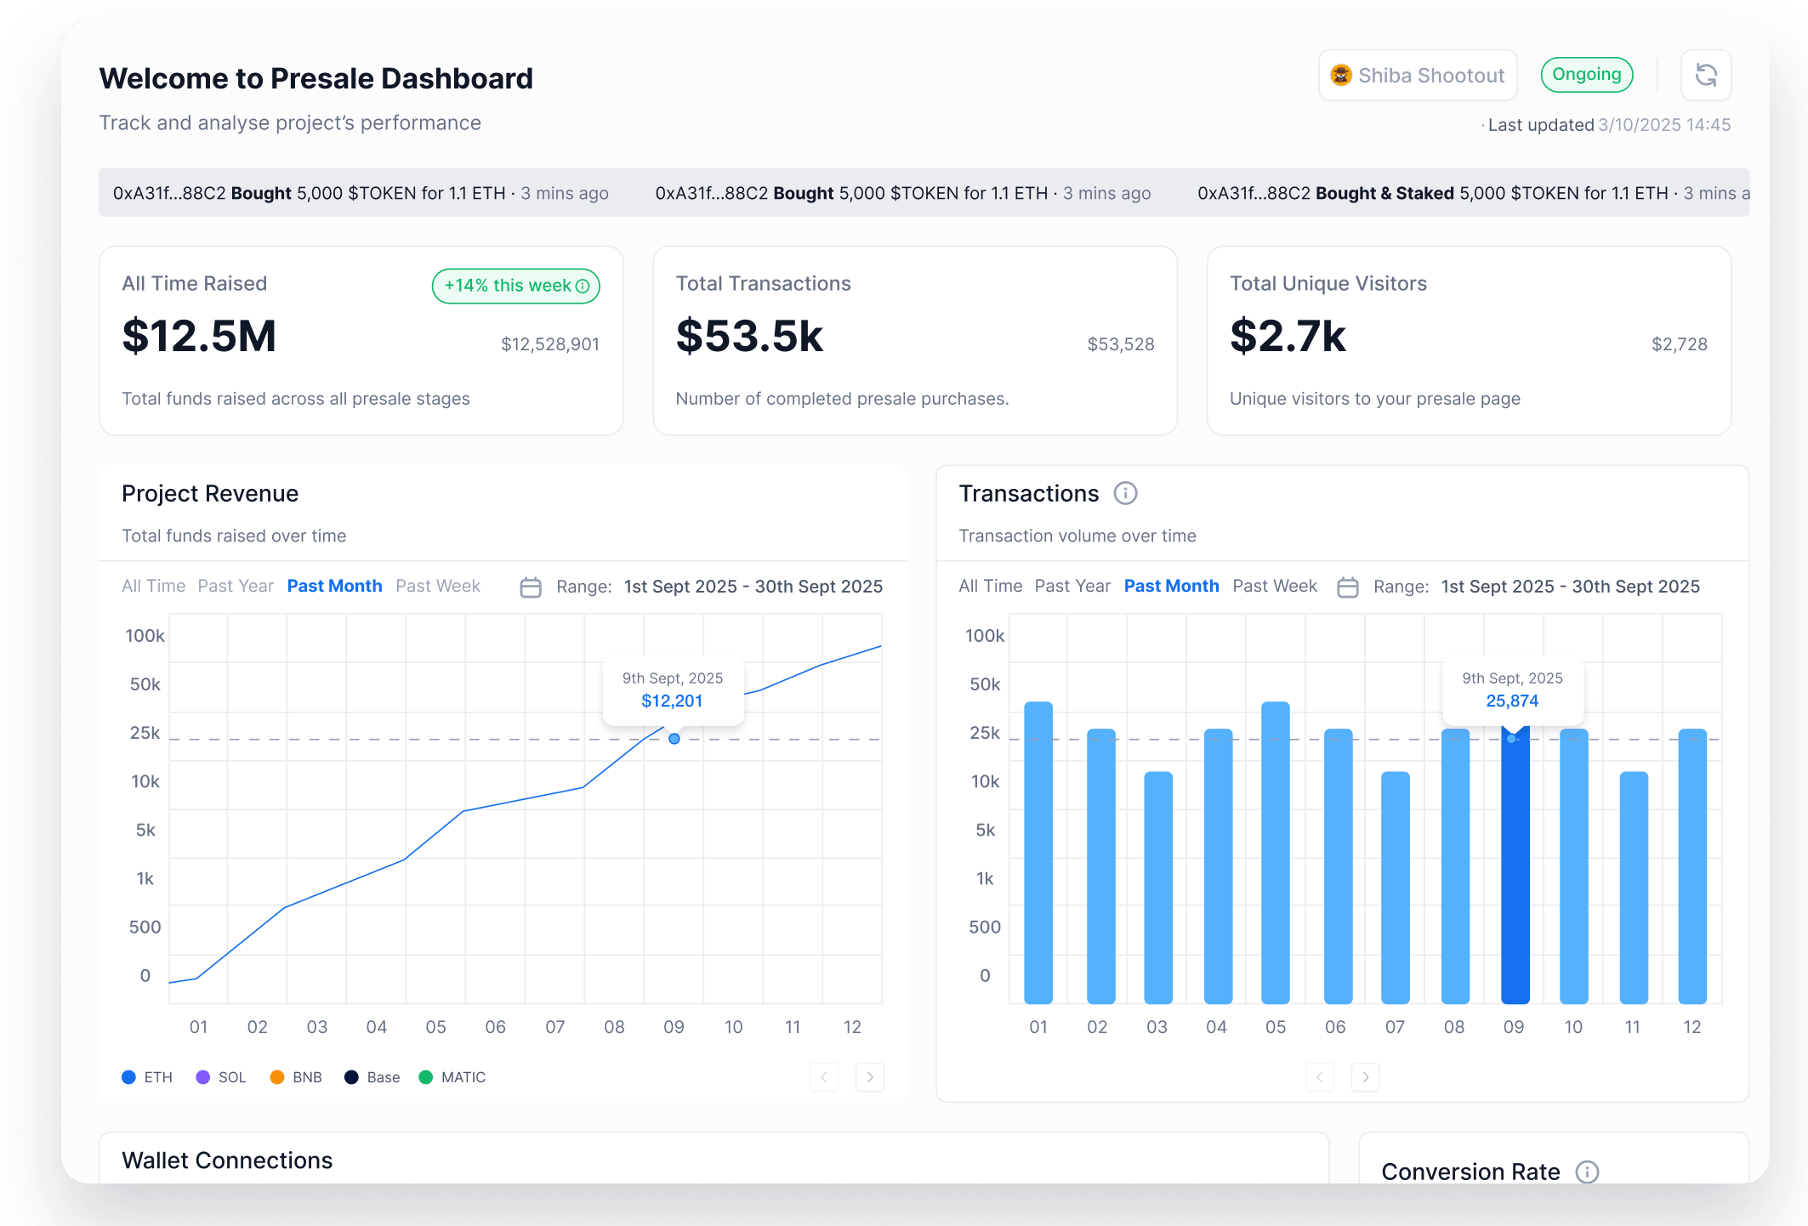Click the 07 bar in Transactions chart
The height and width of the screenshot is (1226, 1808).
tap(1396, 888)
